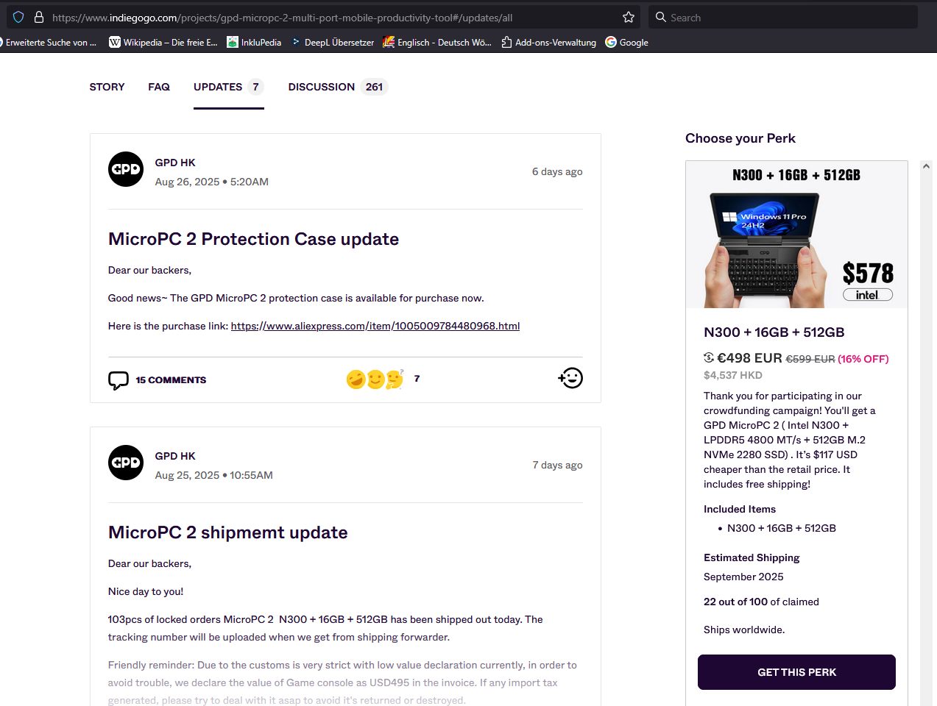Click the '$4,537 HKD' price text
Image resolution: width=937 pixels, height=706 pixels.
(733, 375)
